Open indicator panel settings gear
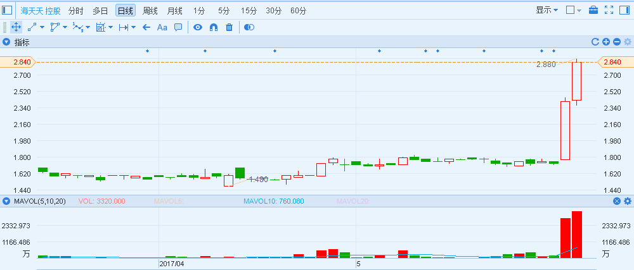 [628, 42]
